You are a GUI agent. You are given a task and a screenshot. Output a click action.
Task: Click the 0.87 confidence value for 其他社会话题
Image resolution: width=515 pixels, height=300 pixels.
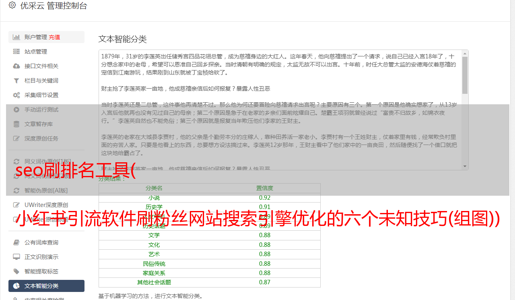pos(265,282)
